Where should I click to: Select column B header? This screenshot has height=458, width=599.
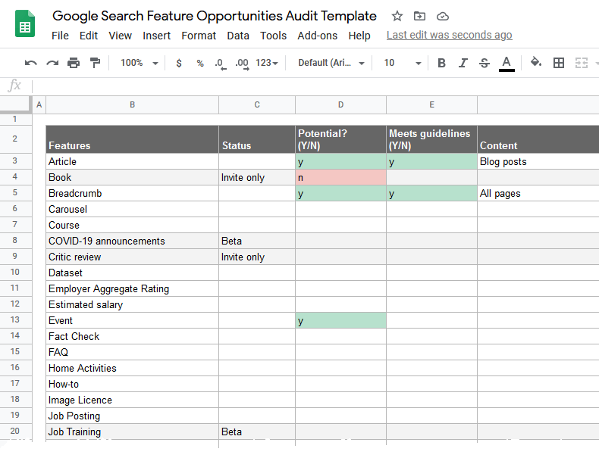[132, 105]
